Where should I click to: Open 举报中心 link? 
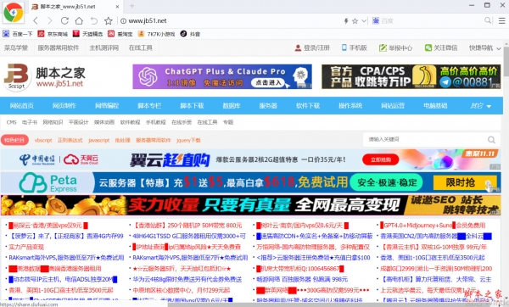pyautogui.click(x=395, y=48)
